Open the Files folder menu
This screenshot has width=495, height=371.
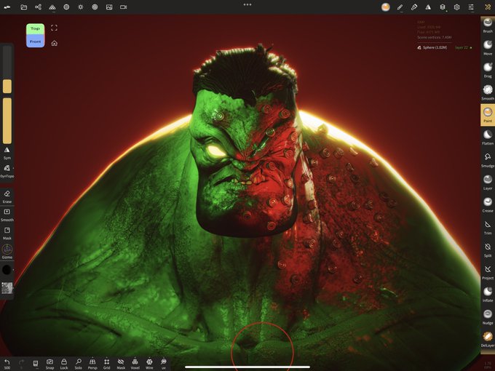(24, 7)
